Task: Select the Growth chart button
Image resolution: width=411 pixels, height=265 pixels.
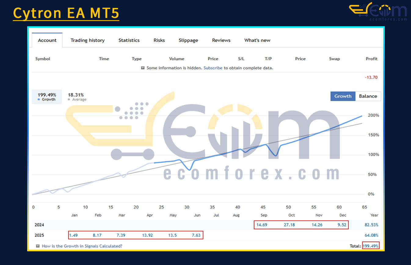Action: [343, 96]
